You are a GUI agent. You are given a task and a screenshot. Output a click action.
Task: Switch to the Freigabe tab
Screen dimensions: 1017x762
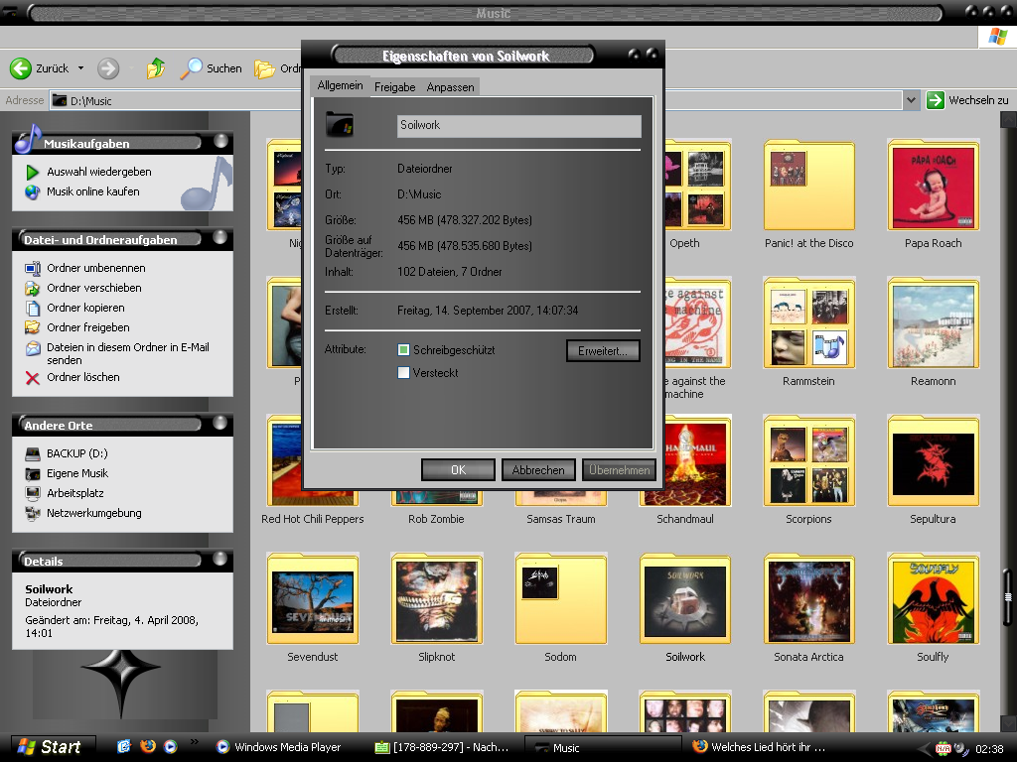point(394,87)
